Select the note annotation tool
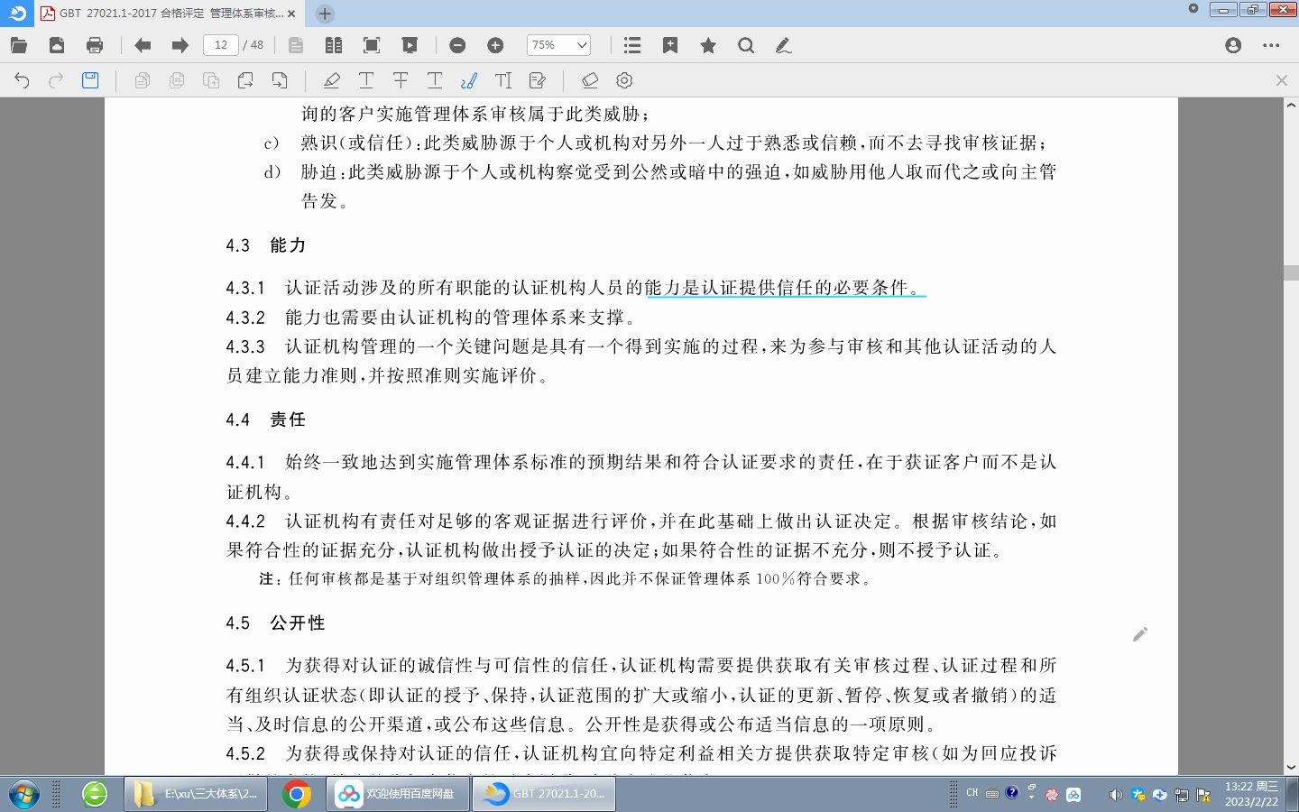The width and height of the screenshot is (1299, 812). click(538, 80)
